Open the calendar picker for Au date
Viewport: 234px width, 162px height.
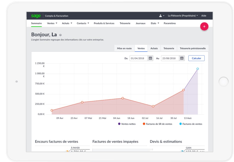coord(182,58)
